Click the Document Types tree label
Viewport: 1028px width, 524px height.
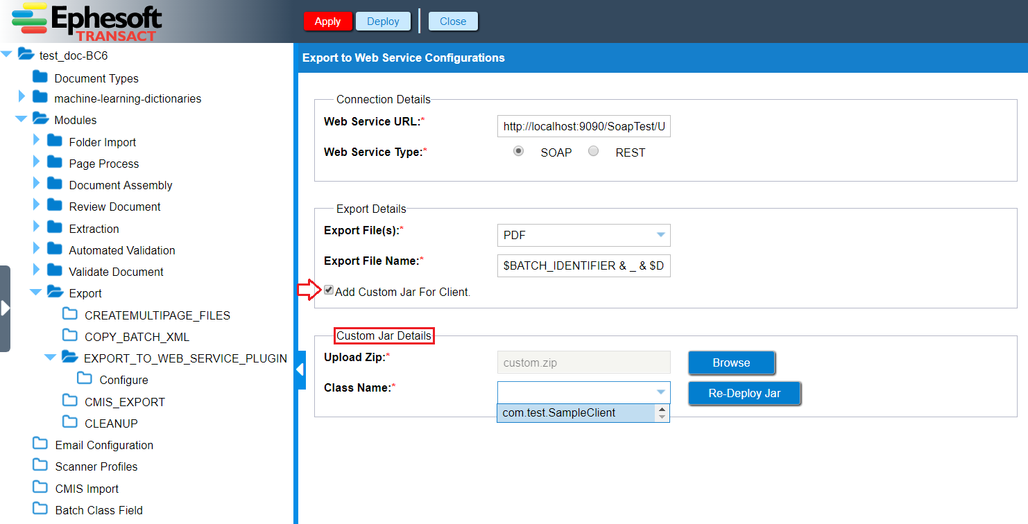pyautogui.click(x=96, y=78)
